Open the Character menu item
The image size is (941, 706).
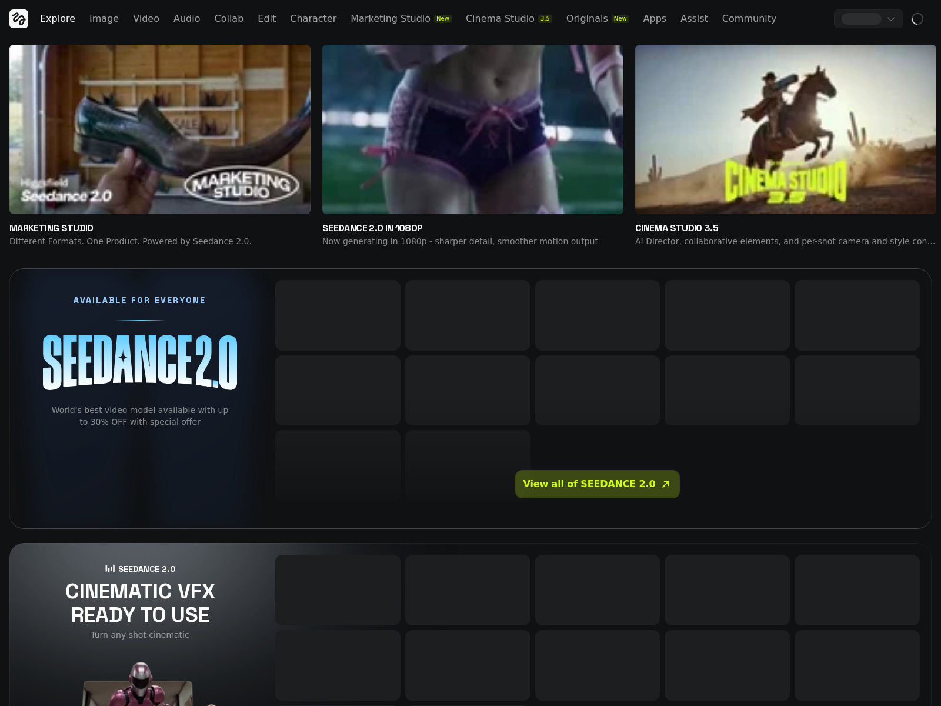coord(313,19)
